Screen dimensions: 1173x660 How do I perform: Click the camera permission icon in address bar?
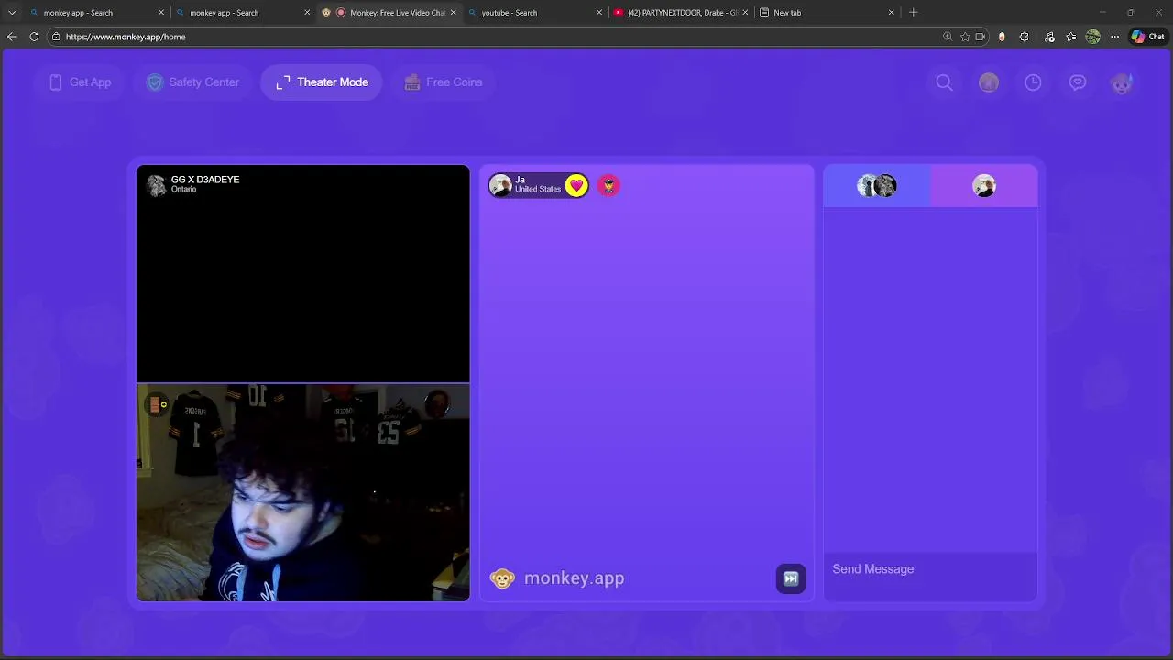[981, 37]
